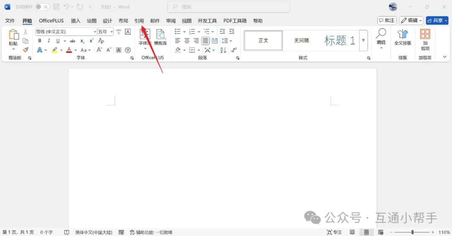Clear all formatting with eraser icon
452x236 pixels.
coord(101,41)
